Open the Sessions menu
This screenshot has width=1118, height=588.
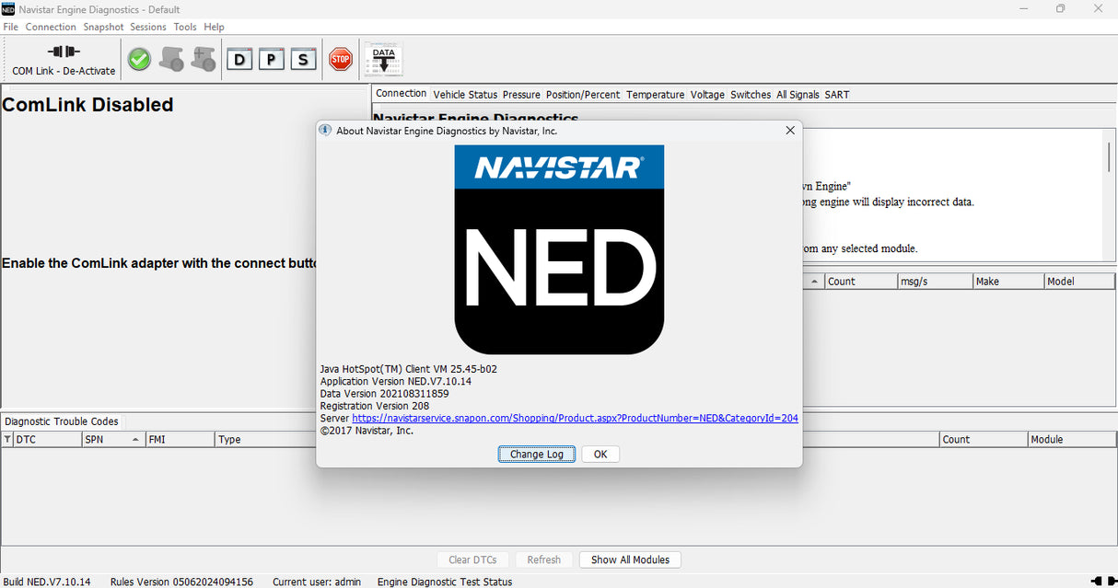[147, 27]
